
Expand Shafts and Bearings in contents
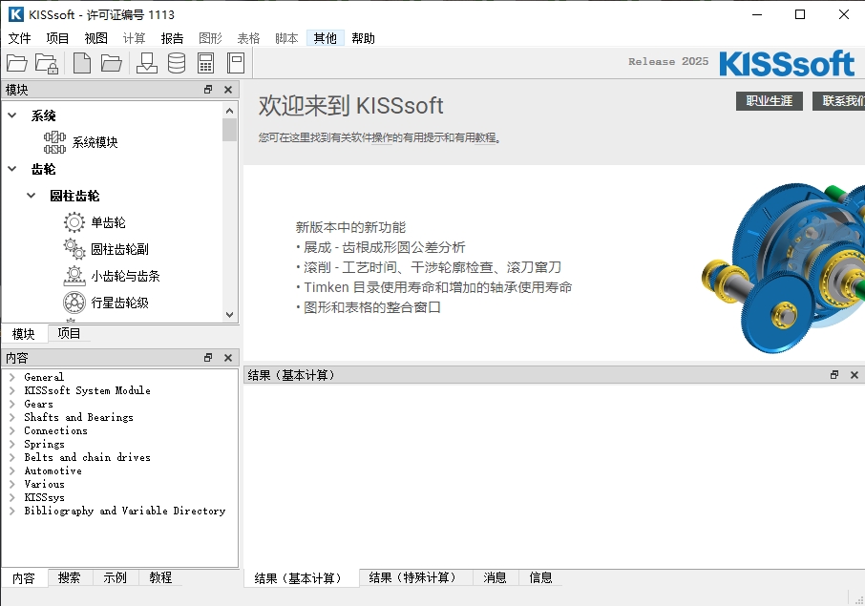(12, 417)
